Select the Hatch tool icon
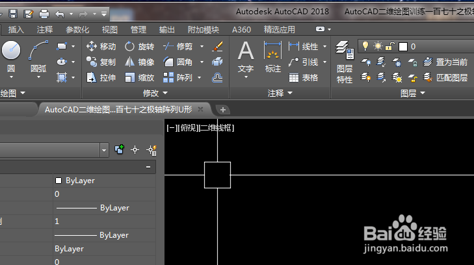Image resolution: width=474 pixels, height=265 pixels. (62, 77)
